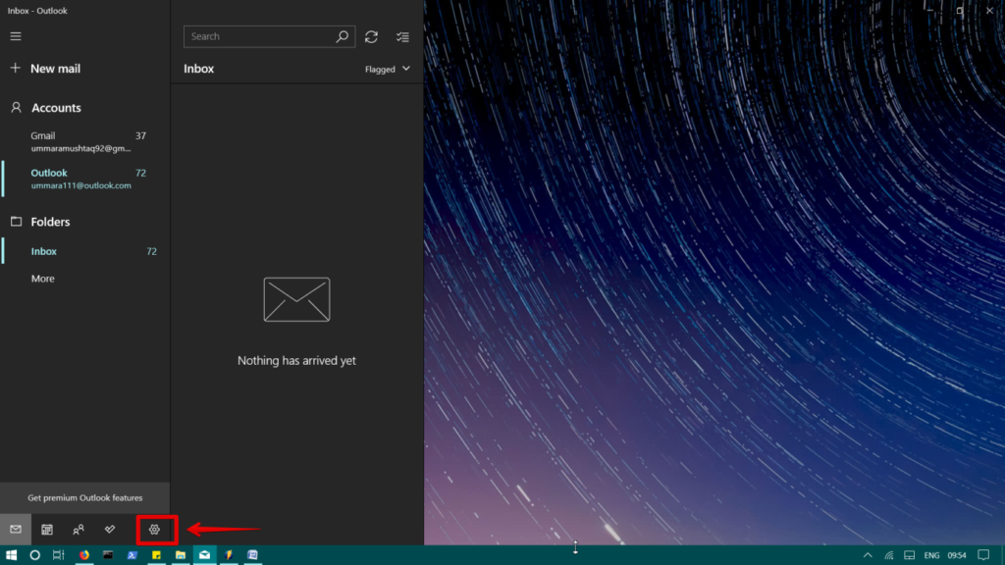Open the Command Prompt taskbar icon
This screenshot has height=565, width=1005.
pyautogui.click(x=108, y=555)
